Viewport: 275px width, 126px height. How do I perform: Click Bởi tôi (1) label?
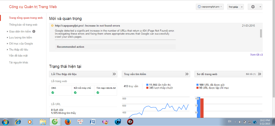pyautogui.click(x=251, y=74)
